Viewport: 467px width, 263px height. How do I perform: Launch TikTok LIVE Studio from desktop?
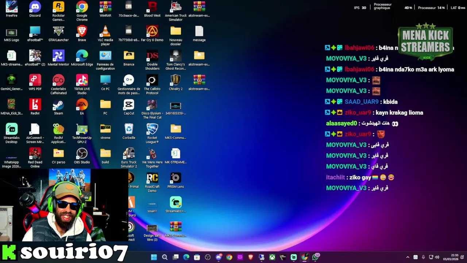click(82, 85)
